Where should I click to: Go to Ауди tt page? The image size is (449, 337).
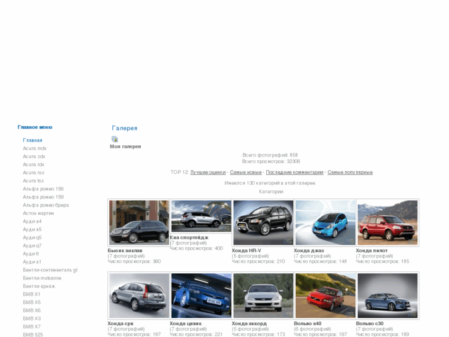(31, 254)
